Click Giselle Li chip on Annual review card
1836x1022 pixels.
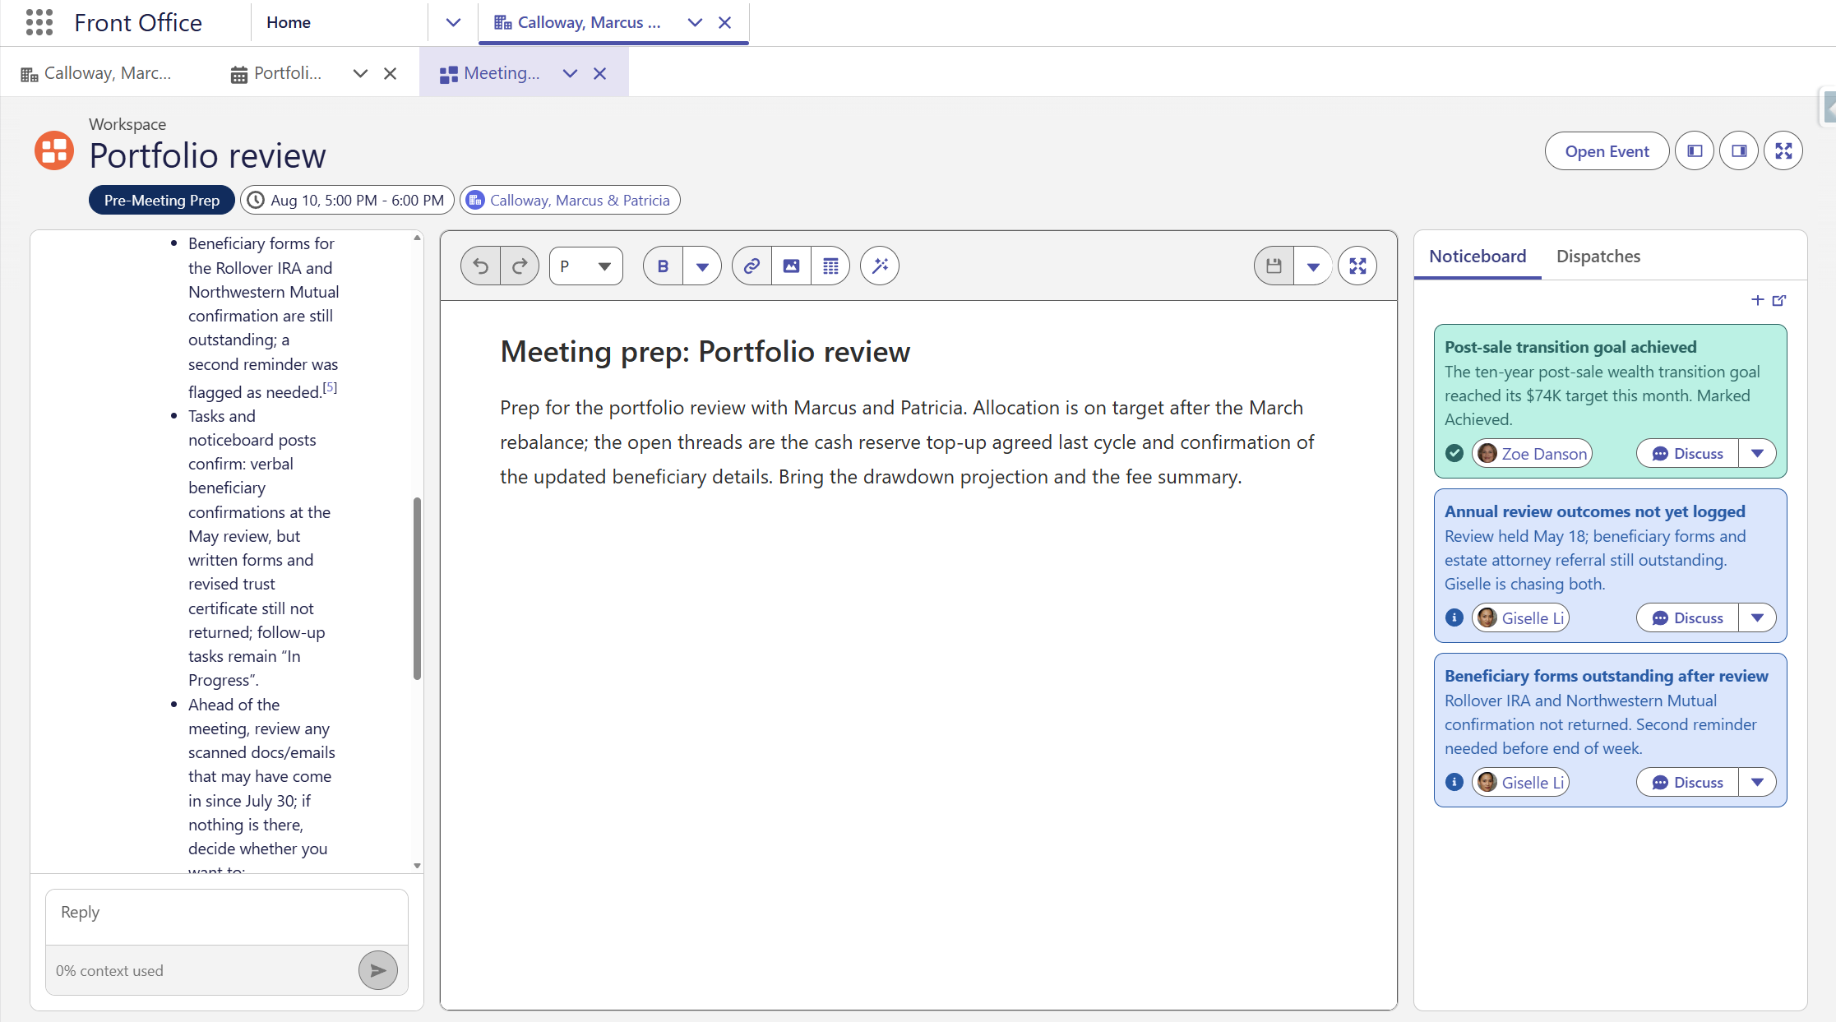(1521, 618)
